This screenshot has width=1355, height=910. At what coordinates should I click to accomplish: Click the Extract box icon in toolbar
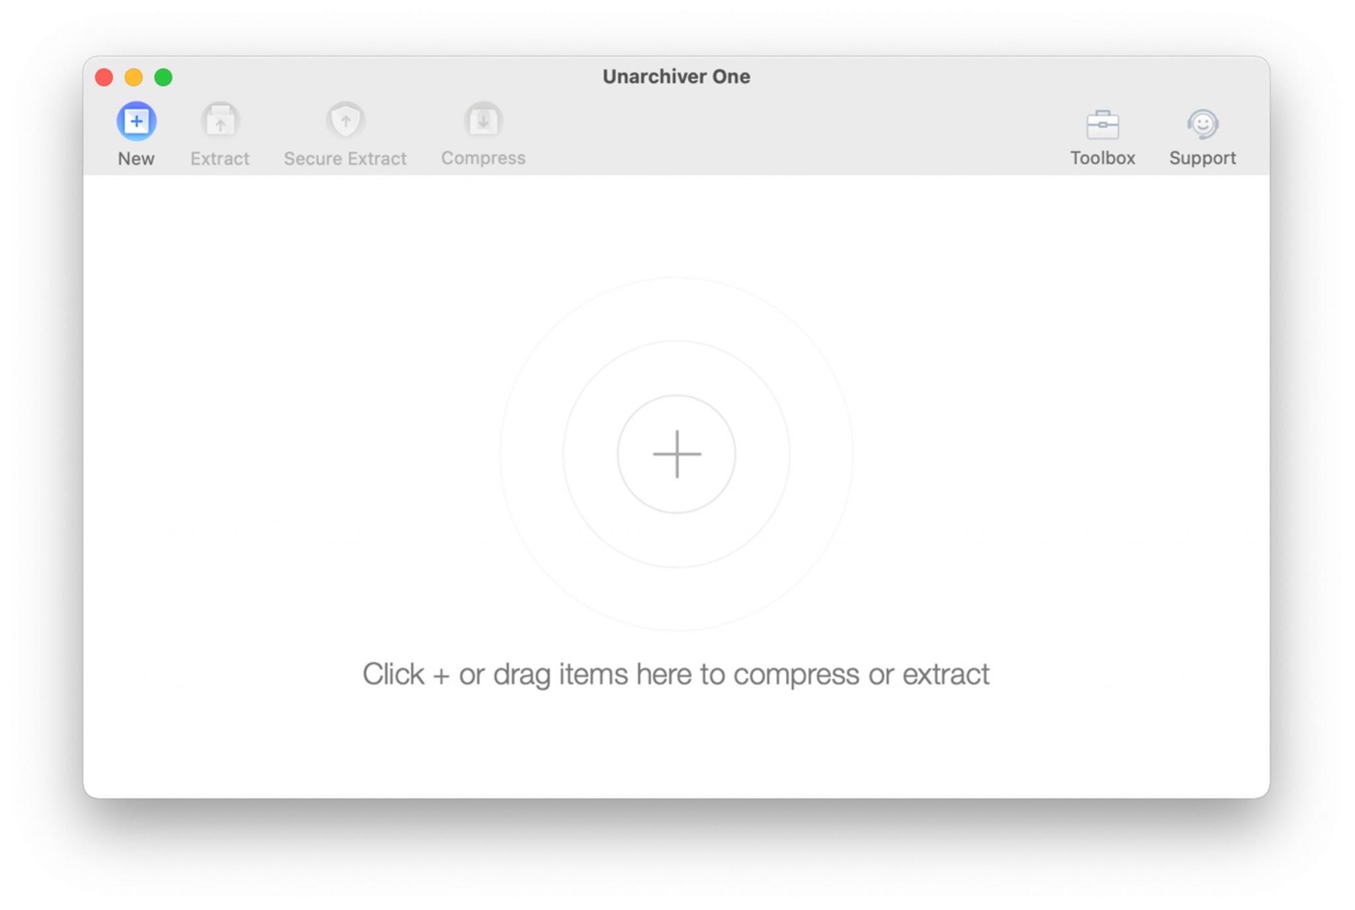click(x=220, y=121)
